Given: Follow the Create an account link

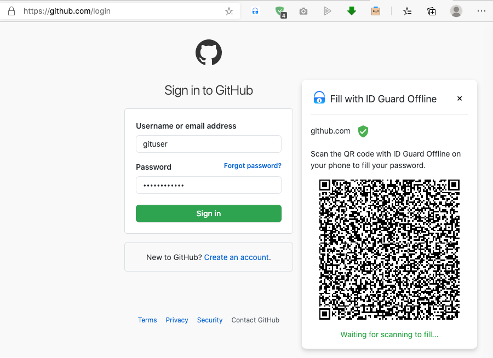Looking at the screenshot, I should pyautogui.click(x=237, y=257).
